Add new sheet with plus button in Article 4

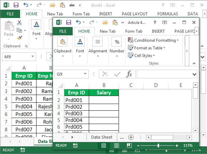coord(131,137)
